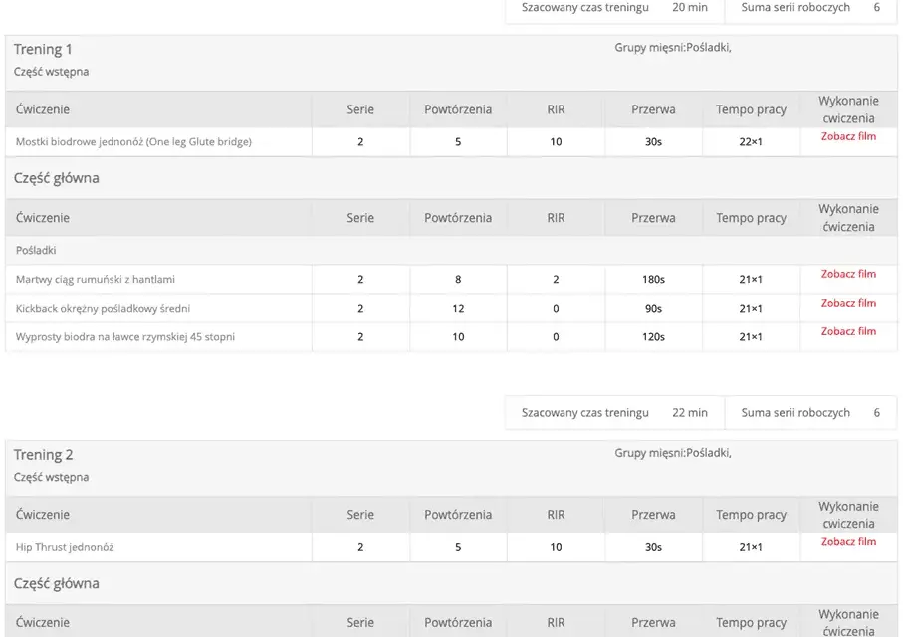Screen dimensions: 903x637
Task: Click repetitions value 8 for Martwy ciąg
Action: tap(458, 280)
